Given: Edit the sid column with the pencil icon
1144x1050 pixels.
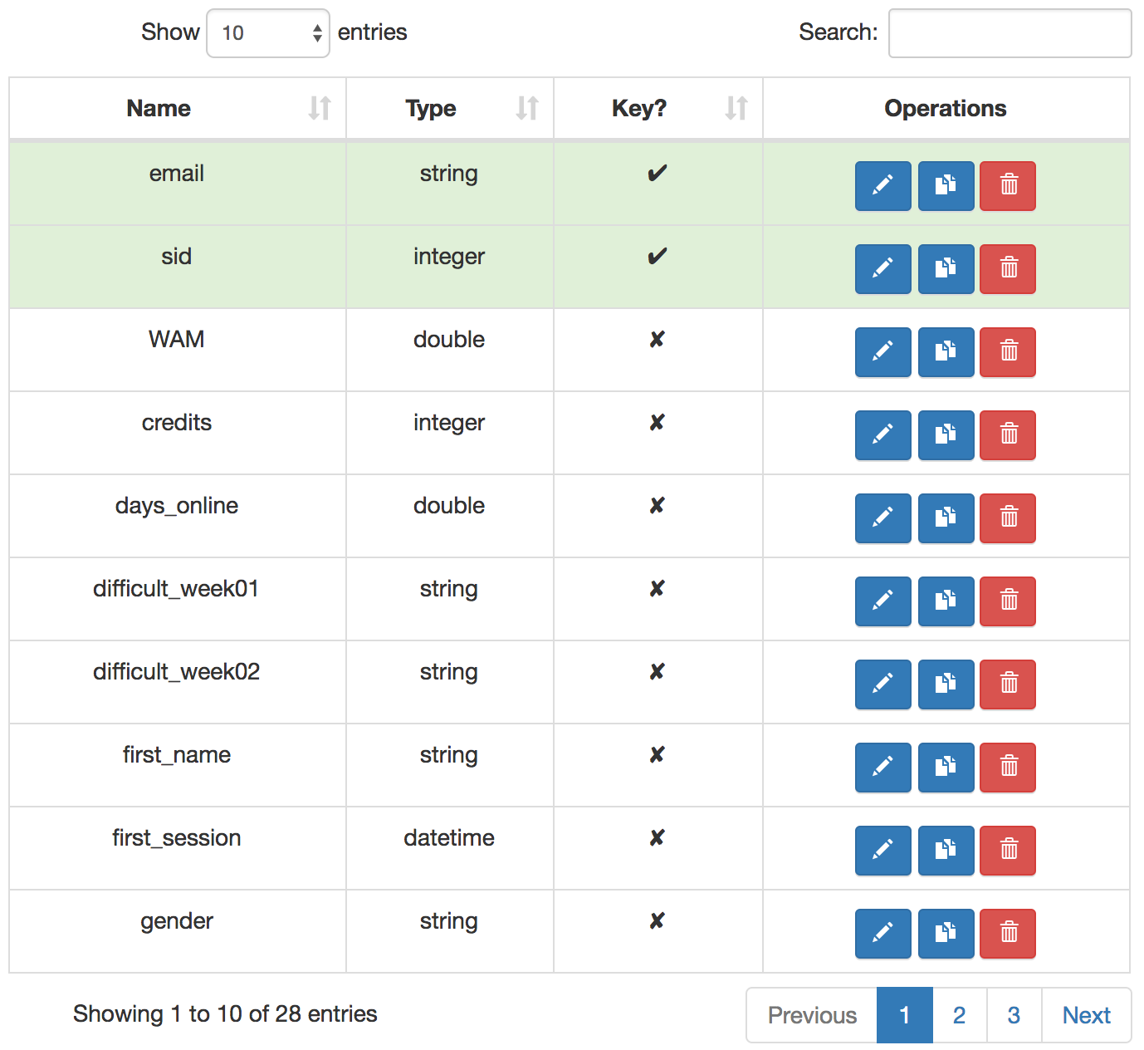Looking at the screenshot, I should point(883,268).
